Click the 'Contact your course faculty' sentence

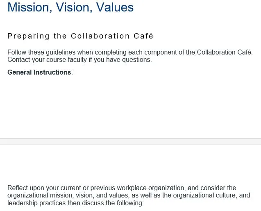79,59
